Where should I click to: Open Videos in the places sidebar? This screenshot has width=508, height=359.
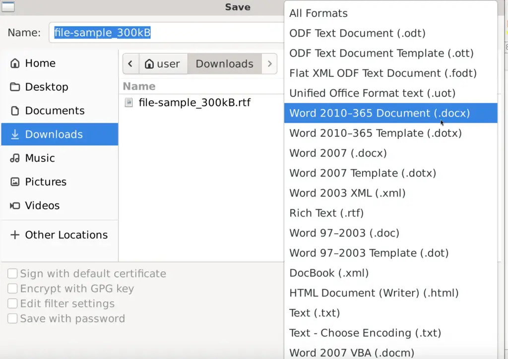(x=60, y=206)
